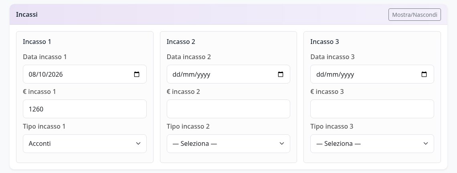Screen dimensions: 457x173
Task: Select the Data incasso 1 date 08/10/2026
Action: click(85, 74)
